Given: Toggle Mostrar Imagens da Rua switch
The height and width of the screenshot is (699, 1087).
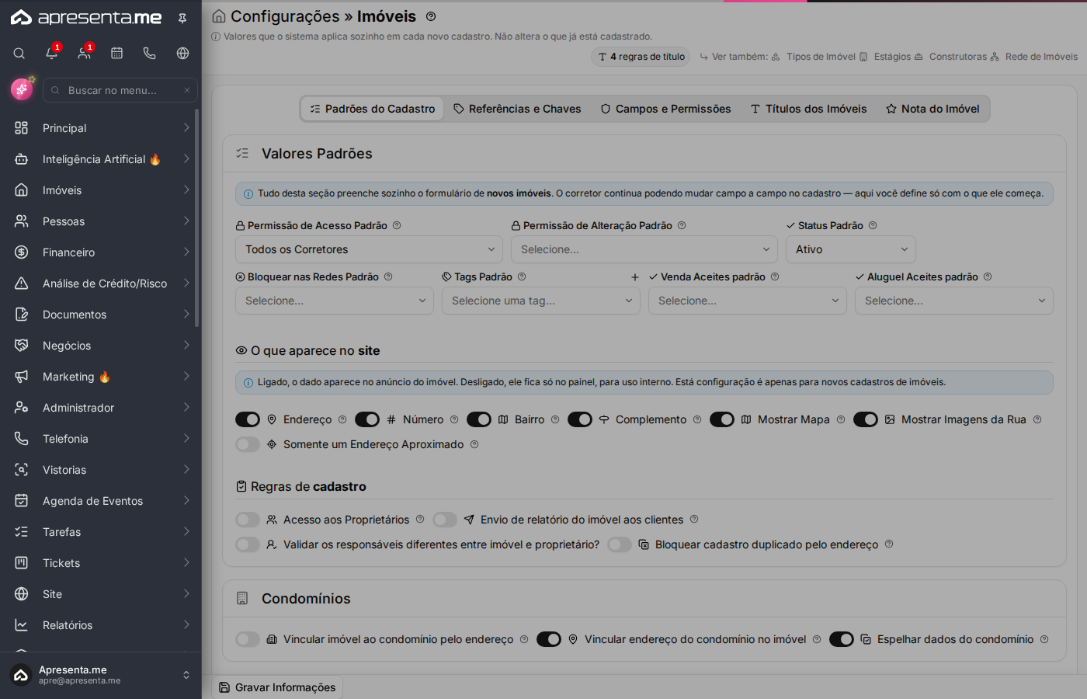Looking at the screenshot, I should pos(866,419).
